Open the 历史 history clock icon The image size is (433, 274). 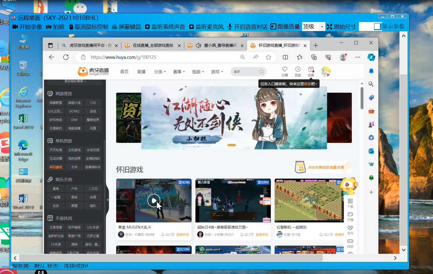pyautogui.click(x=298, y=69)
